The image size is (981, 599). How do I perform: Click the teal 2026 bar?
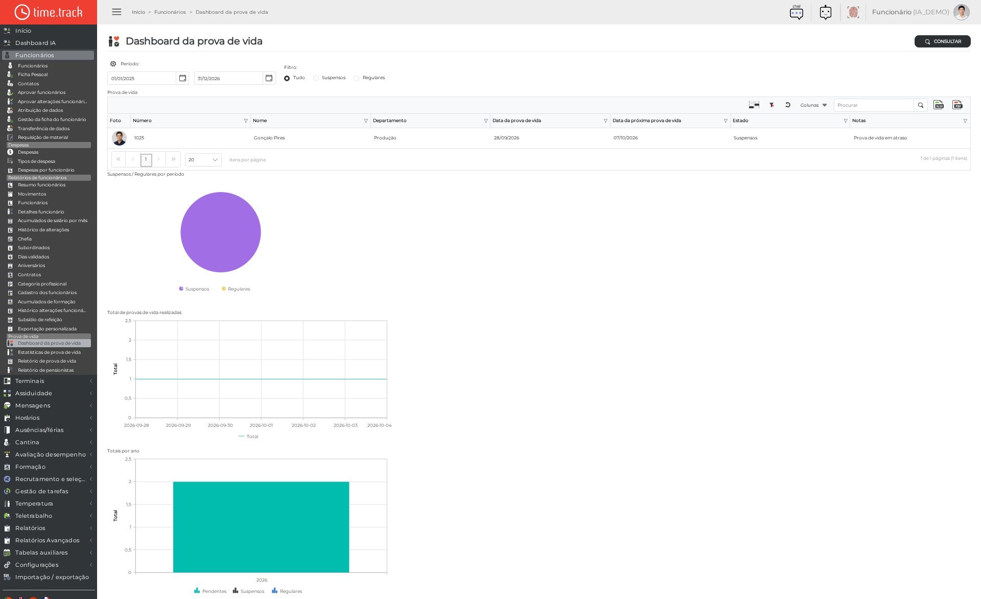click(261, 527)
